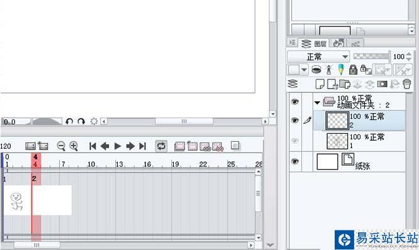Click the pen editing icon on layer 2

point(307,121)
